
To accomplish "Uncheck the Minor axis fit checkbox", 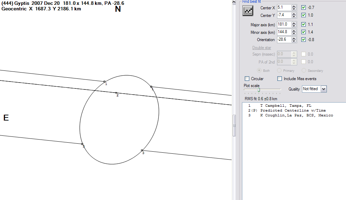I will [x=303, y=32].
